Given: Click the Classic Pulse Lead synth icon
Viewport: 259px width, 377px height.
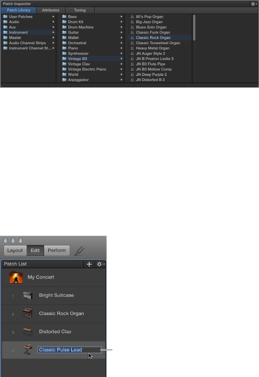Looking at the screenshot, I should (27, 350).
